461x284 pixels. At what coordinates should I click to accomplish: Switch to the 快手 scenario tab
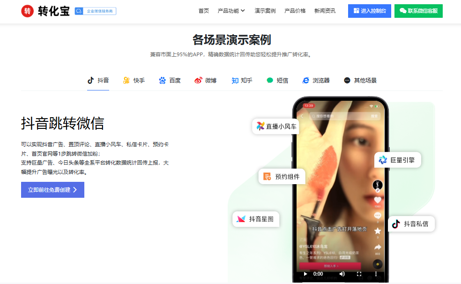coord(134,80)
